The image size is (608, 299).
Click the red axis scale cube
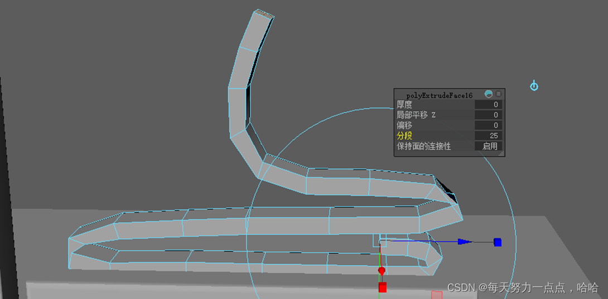tap(383, 287)
